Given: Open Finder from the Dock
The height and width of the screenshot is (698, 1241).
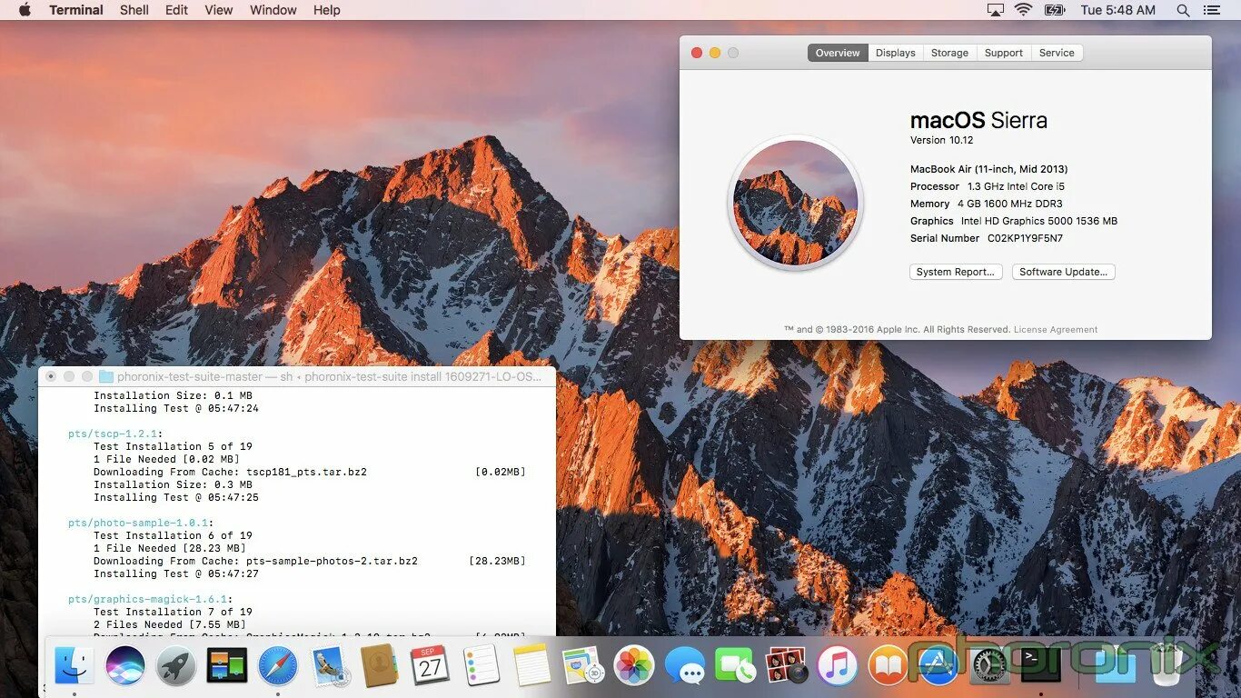Looking at the screenshot, I should [x=74, y=666].
